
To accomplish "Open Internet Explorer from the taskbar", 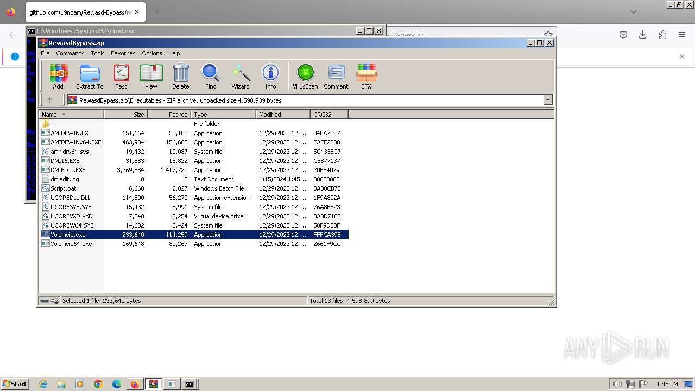I will (43, 384).
